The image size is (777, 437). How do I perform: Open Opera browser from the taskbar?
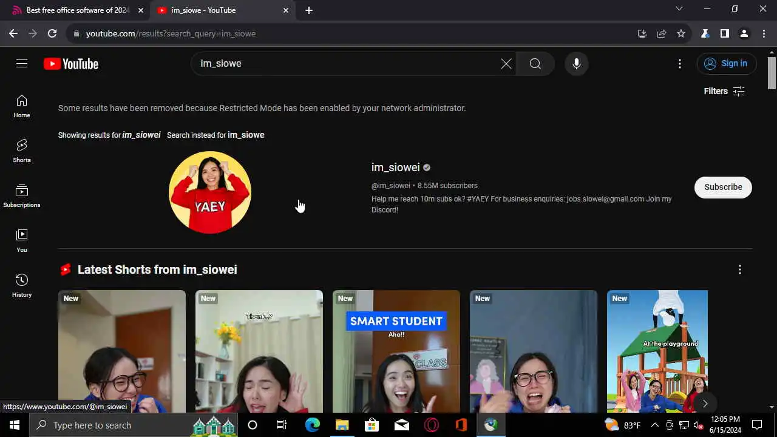(432, 425)
